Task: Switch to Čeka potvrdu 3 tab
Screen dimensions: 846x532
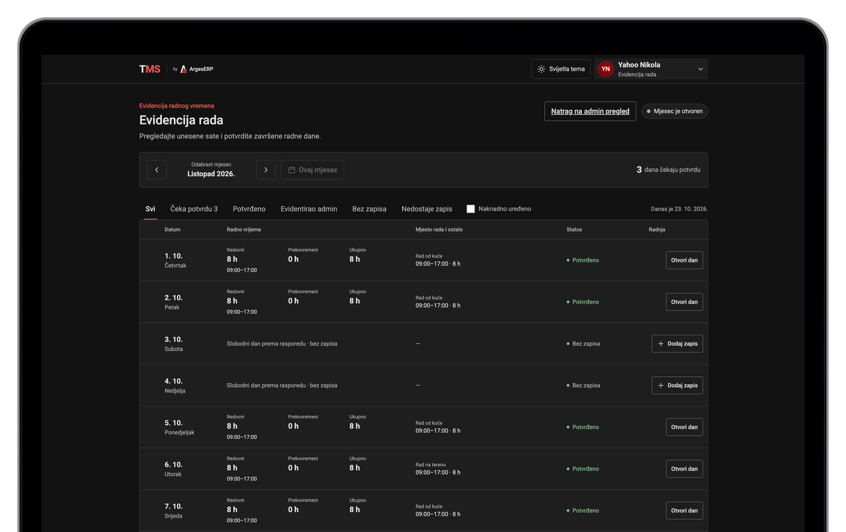Action: (194, 209)
